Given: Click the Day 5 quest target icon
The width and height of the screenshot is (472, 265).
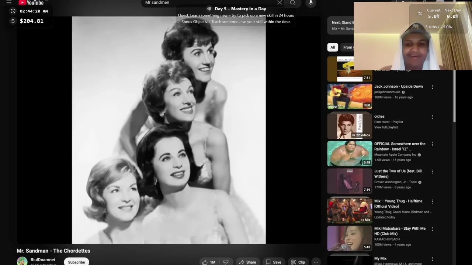Looking at the screenshot, I should coord(209,8).
